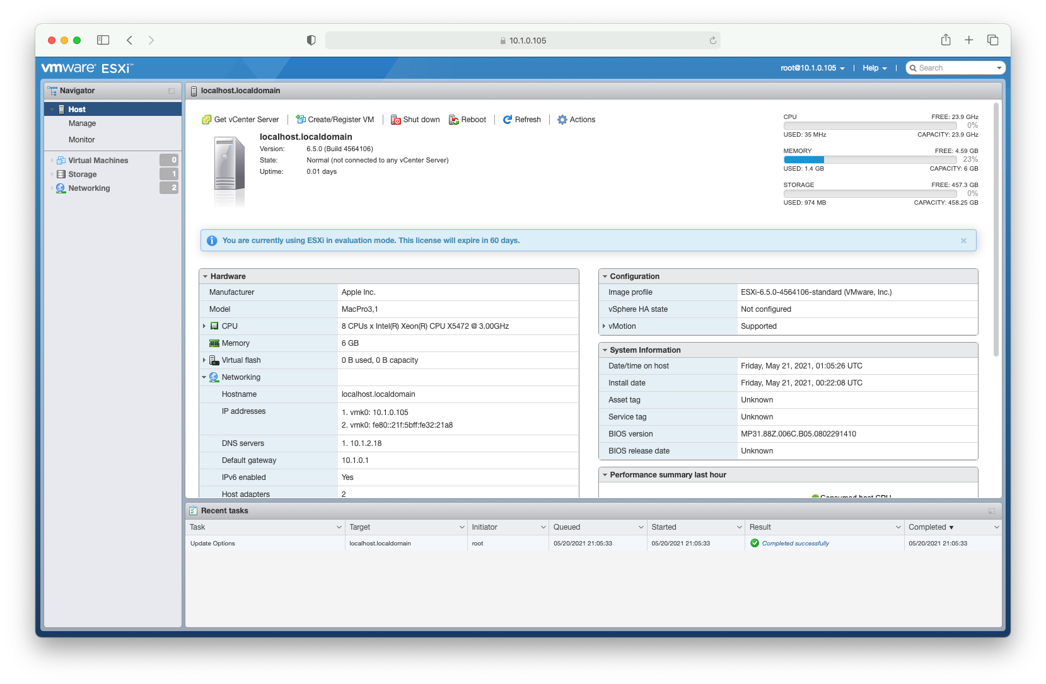
Task: Expand the CPU hardware row
Action: click(x=204, y=326)
